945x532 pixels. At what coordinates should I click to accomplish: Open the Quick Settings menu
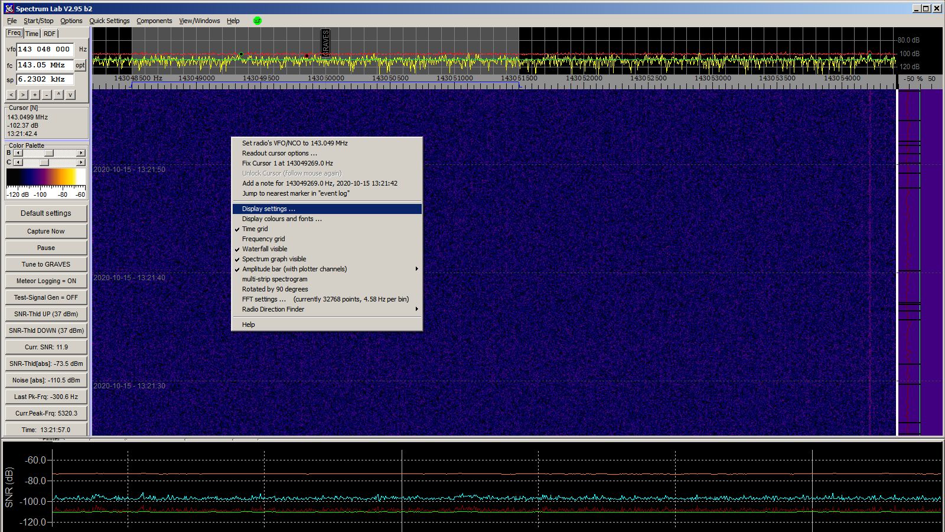(109, 21)
